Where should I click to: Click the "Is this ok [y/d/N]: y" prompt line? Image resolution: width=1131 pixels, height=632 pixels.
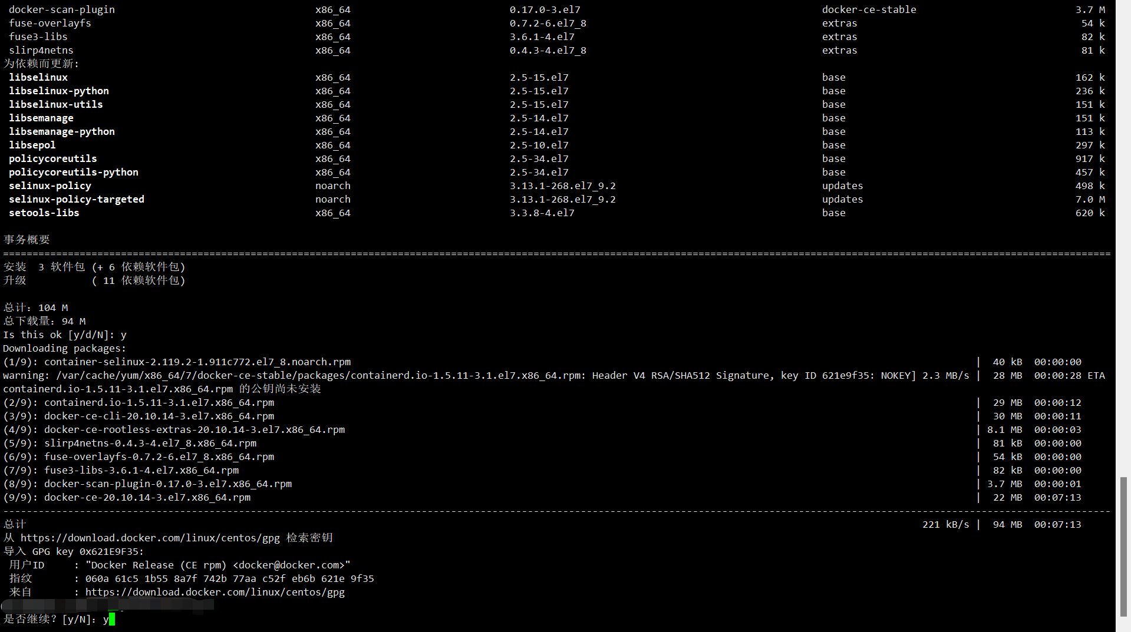pyautogui.click(x=65, y=335)
